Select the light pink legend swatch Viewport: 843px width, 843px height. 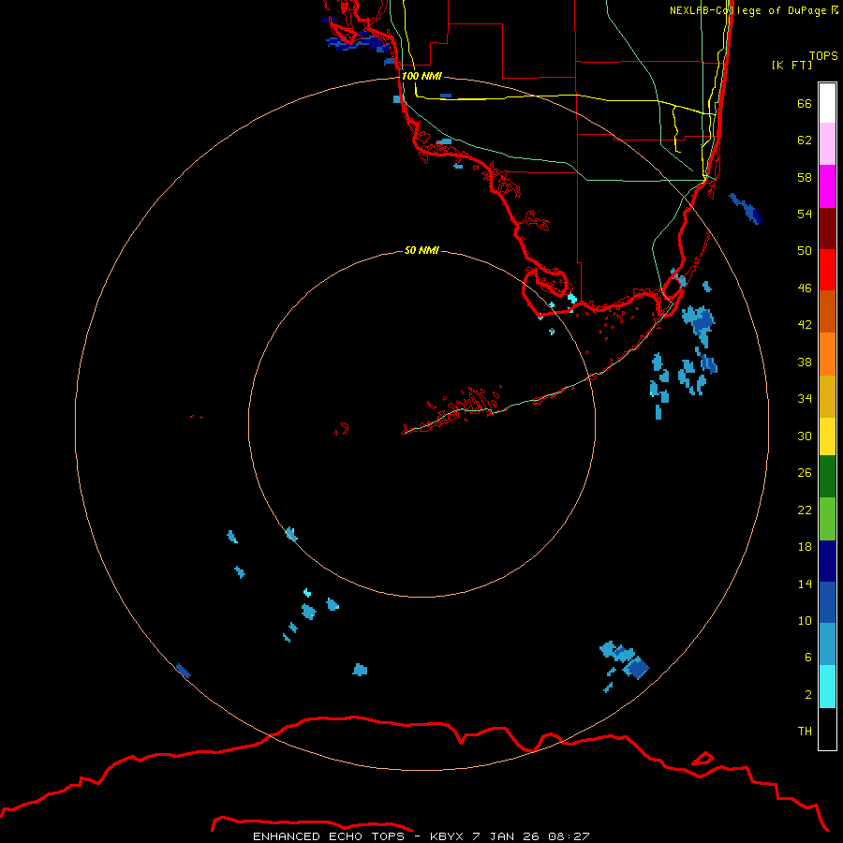827,144
